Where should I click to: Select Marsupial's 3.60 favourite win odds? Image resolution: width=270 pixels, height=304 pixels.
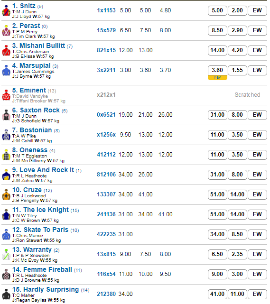pyautogui.click(x=217, y=70)
